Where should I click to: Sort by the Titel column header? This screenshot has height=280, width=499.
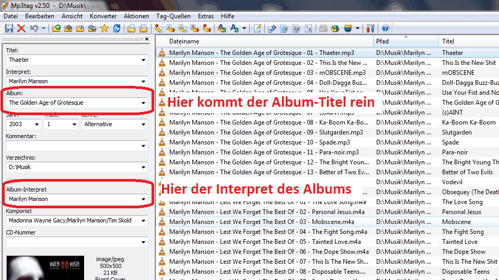pyautogui.click(x=469, y=41)
